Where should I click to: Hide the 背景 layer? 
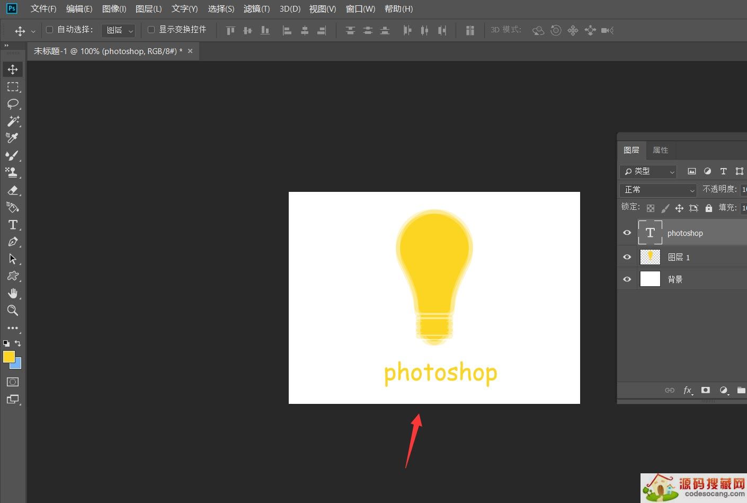627,279
